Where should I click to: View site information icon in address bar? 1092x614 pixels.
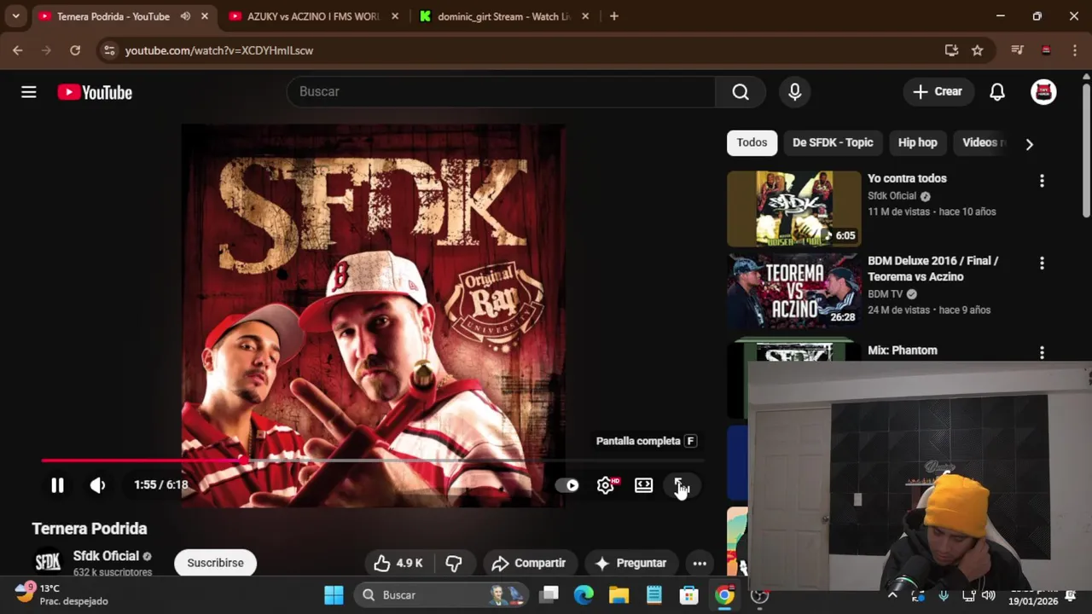(109, 50)
